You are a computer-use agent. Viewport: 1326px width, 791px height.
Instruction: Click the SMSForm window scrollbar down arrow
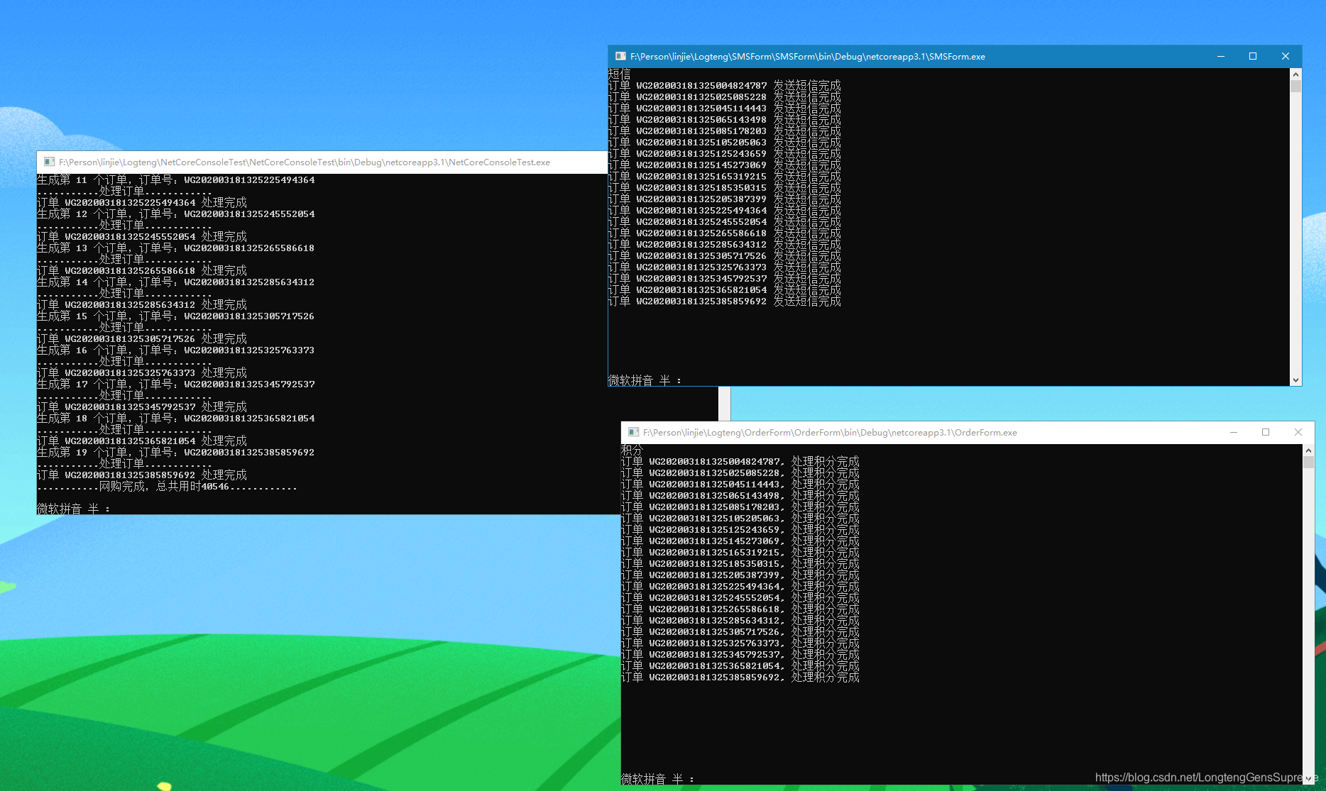point(1295,380)
